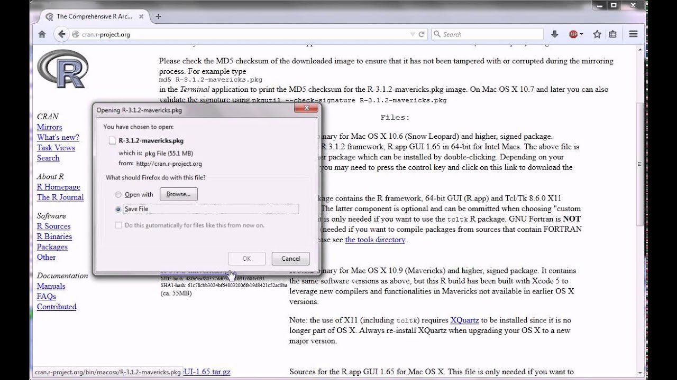Click scrollbar down arrow
This screenshot has width=677, height=380.
pyautogui.click(x=641, y=374)
